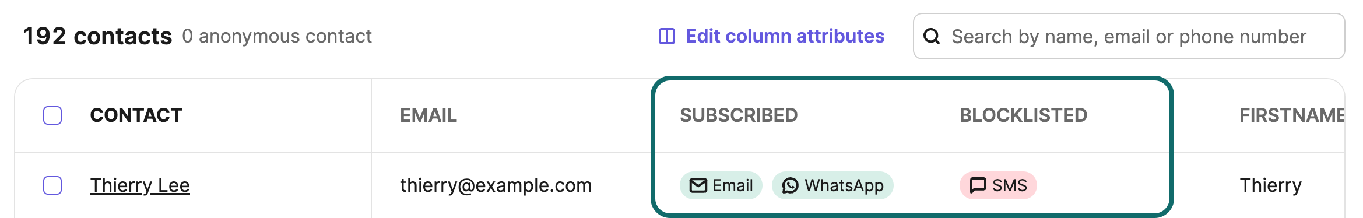Click the FIRSTNAME column header
Screen dimensions: 1363x218
(1292, 115)
